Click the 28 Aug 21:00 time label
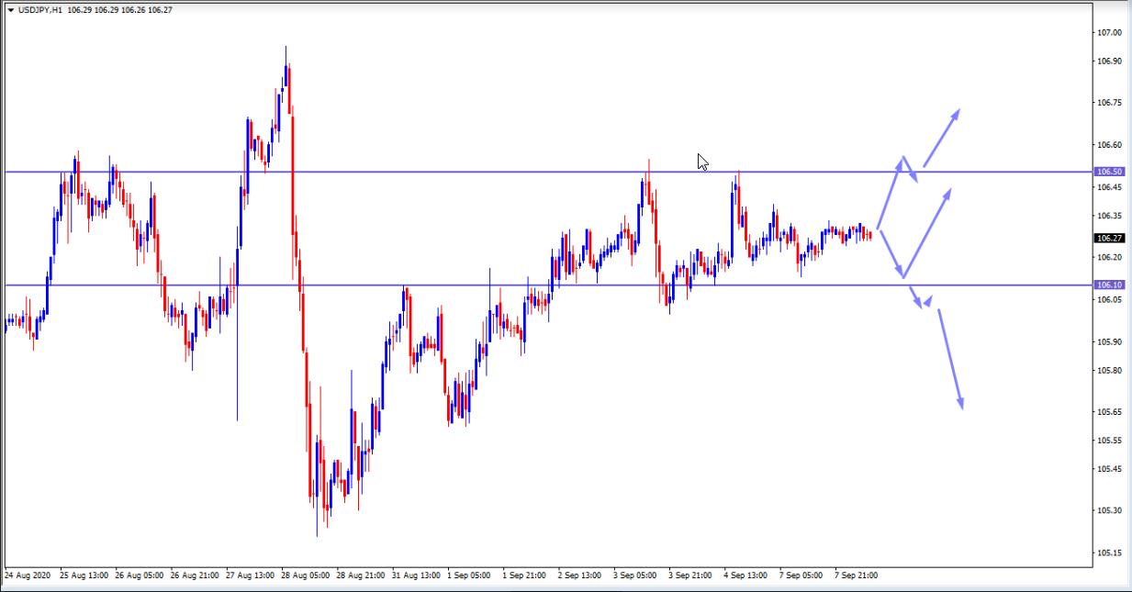The height and width of the screenshot is (592, 1132). [x=361, y=575]
